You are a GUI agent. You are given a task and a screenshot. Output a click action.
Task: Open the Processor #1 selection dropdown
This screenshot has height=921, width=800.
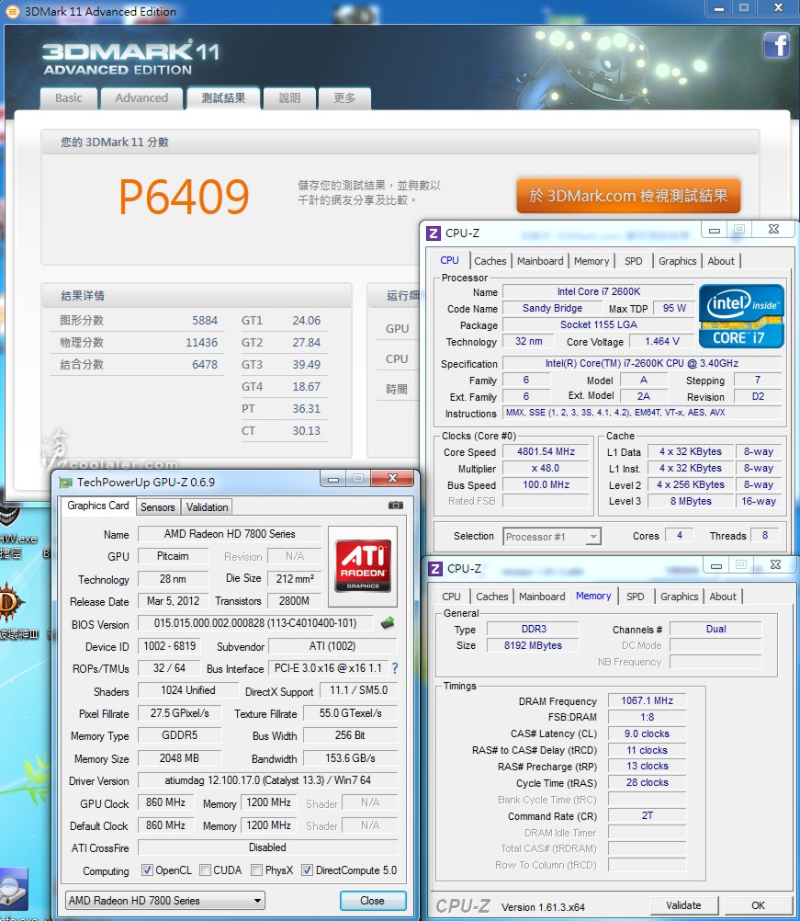(551, 536)
